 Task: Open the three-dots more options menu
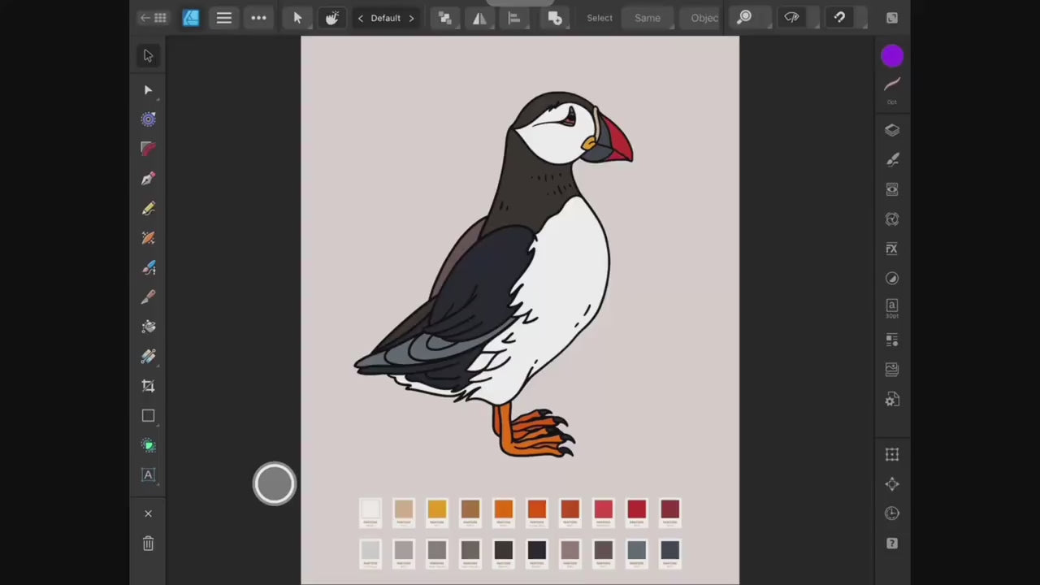pyautogui.click(x=258, y=18)
